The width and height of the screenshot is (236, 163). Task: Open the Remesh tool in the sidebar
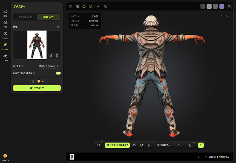click(x=5, y=35)
